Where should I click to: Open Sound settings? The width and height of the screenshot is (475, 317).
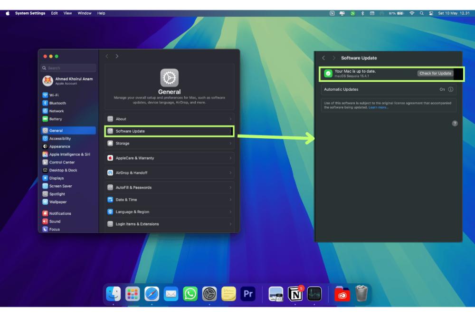[68, 221]
